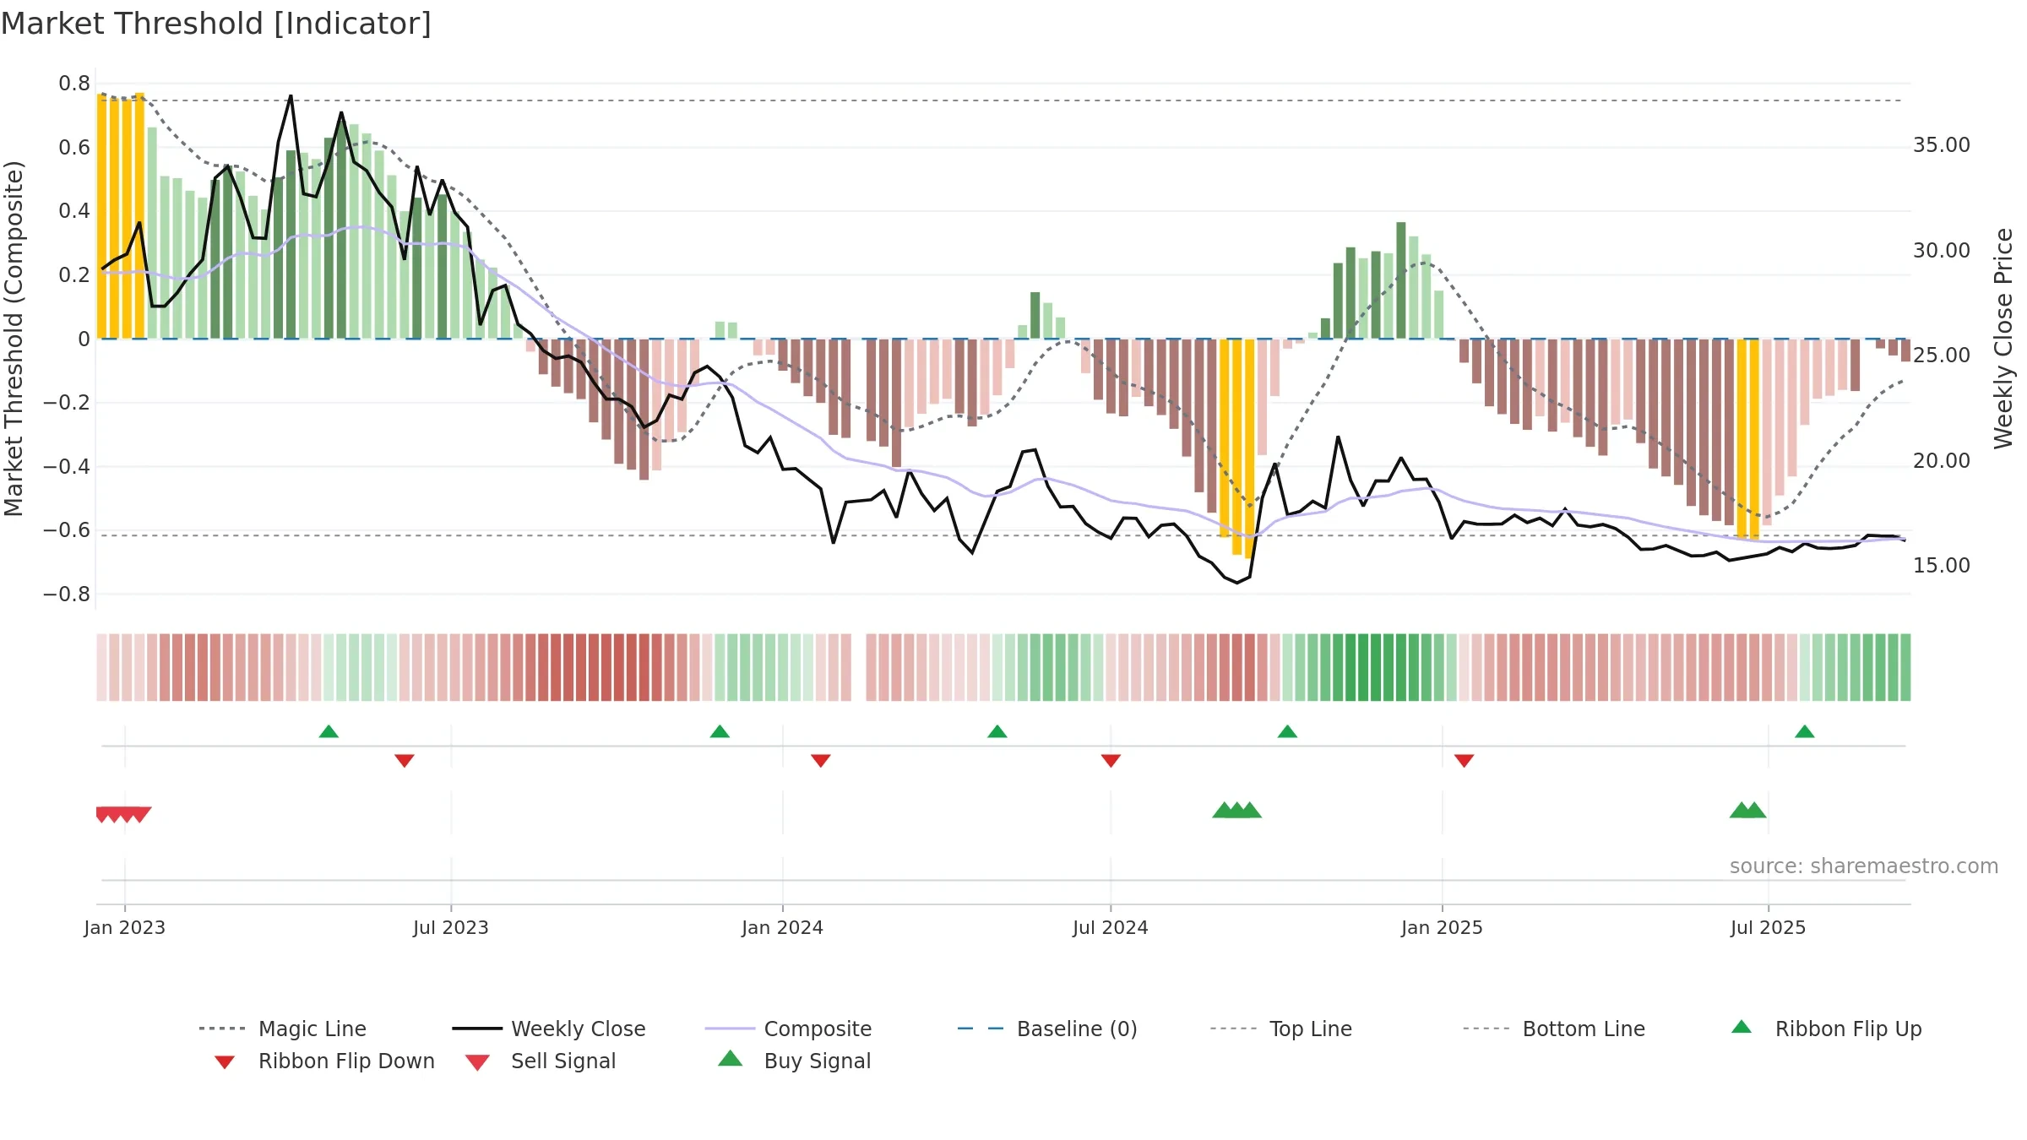Toggle the Ribbon Flip Up legend entry
The height and width of the screenshot is (1140, 2027).
click(1826, 1029)
